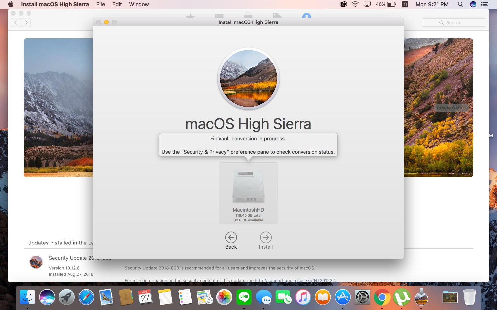Click the Siri icon in menu bar
This screenshot has height=310, width=497.
473,4
